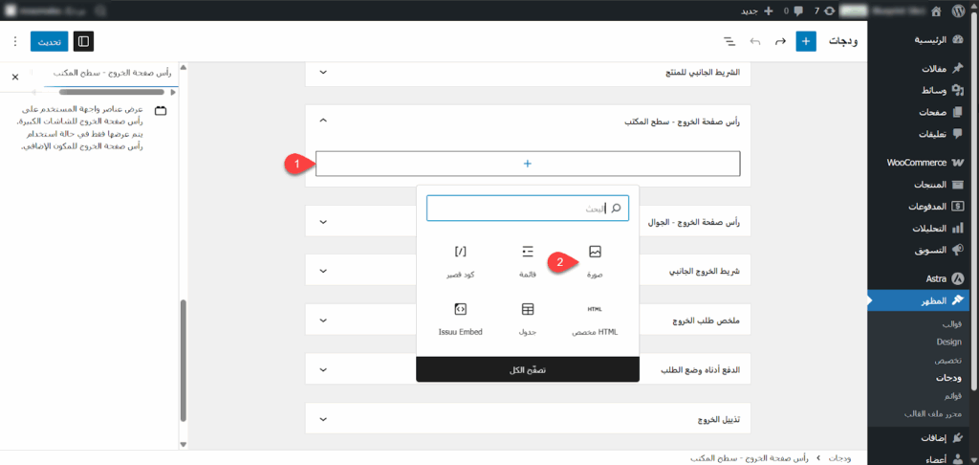The height and width of the screenshot is (465, 979).
Task: Open WooCommerce in the admin sidebar
Action: click(x=916, y=163)
